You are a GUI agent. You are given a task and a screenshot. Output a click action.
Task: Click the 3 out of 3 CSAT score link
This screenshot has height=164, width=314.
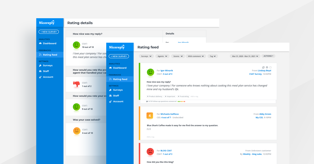167,74
